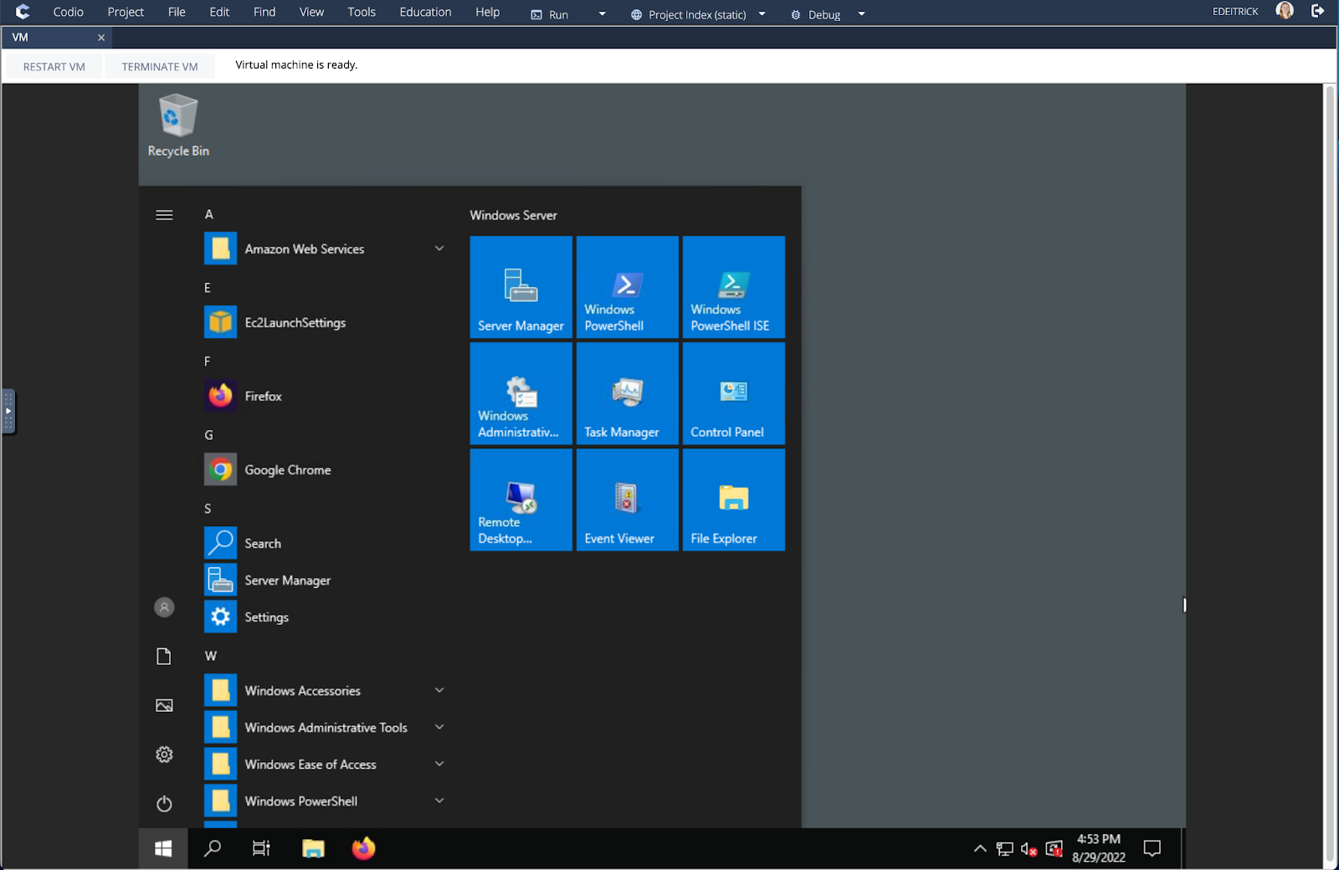Click the TERMINATE VM button
1339x870 pixels.
[x=160, y=66]
